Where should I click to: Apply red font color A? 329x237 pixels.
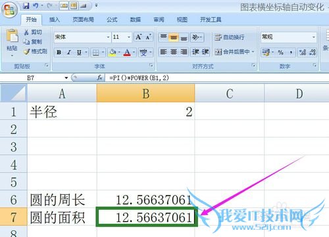pos(127,53)
